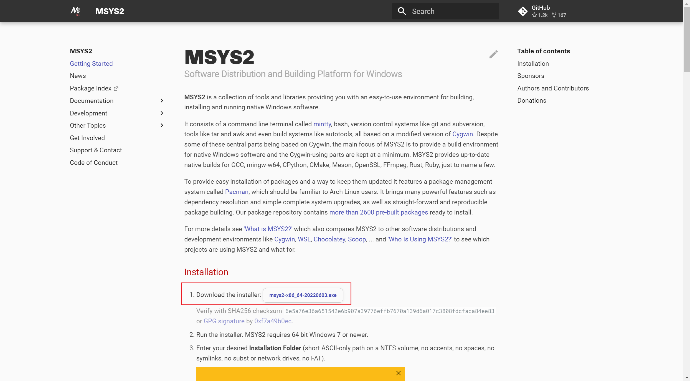Open the News sidebar item
This screenshot has width=690, height=381.
(x=78, y=76)
